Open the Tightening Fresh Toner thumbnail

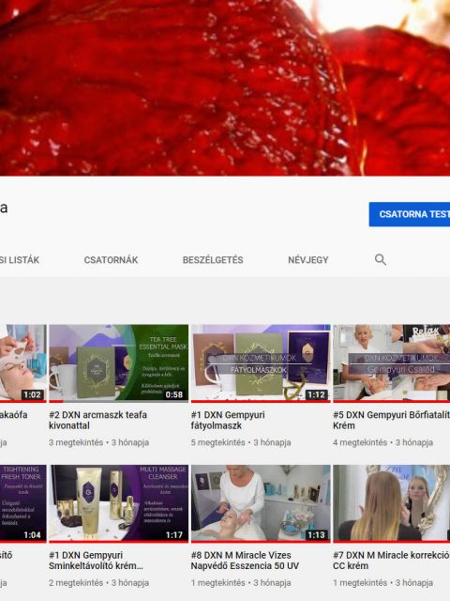[x=22, y=503]
